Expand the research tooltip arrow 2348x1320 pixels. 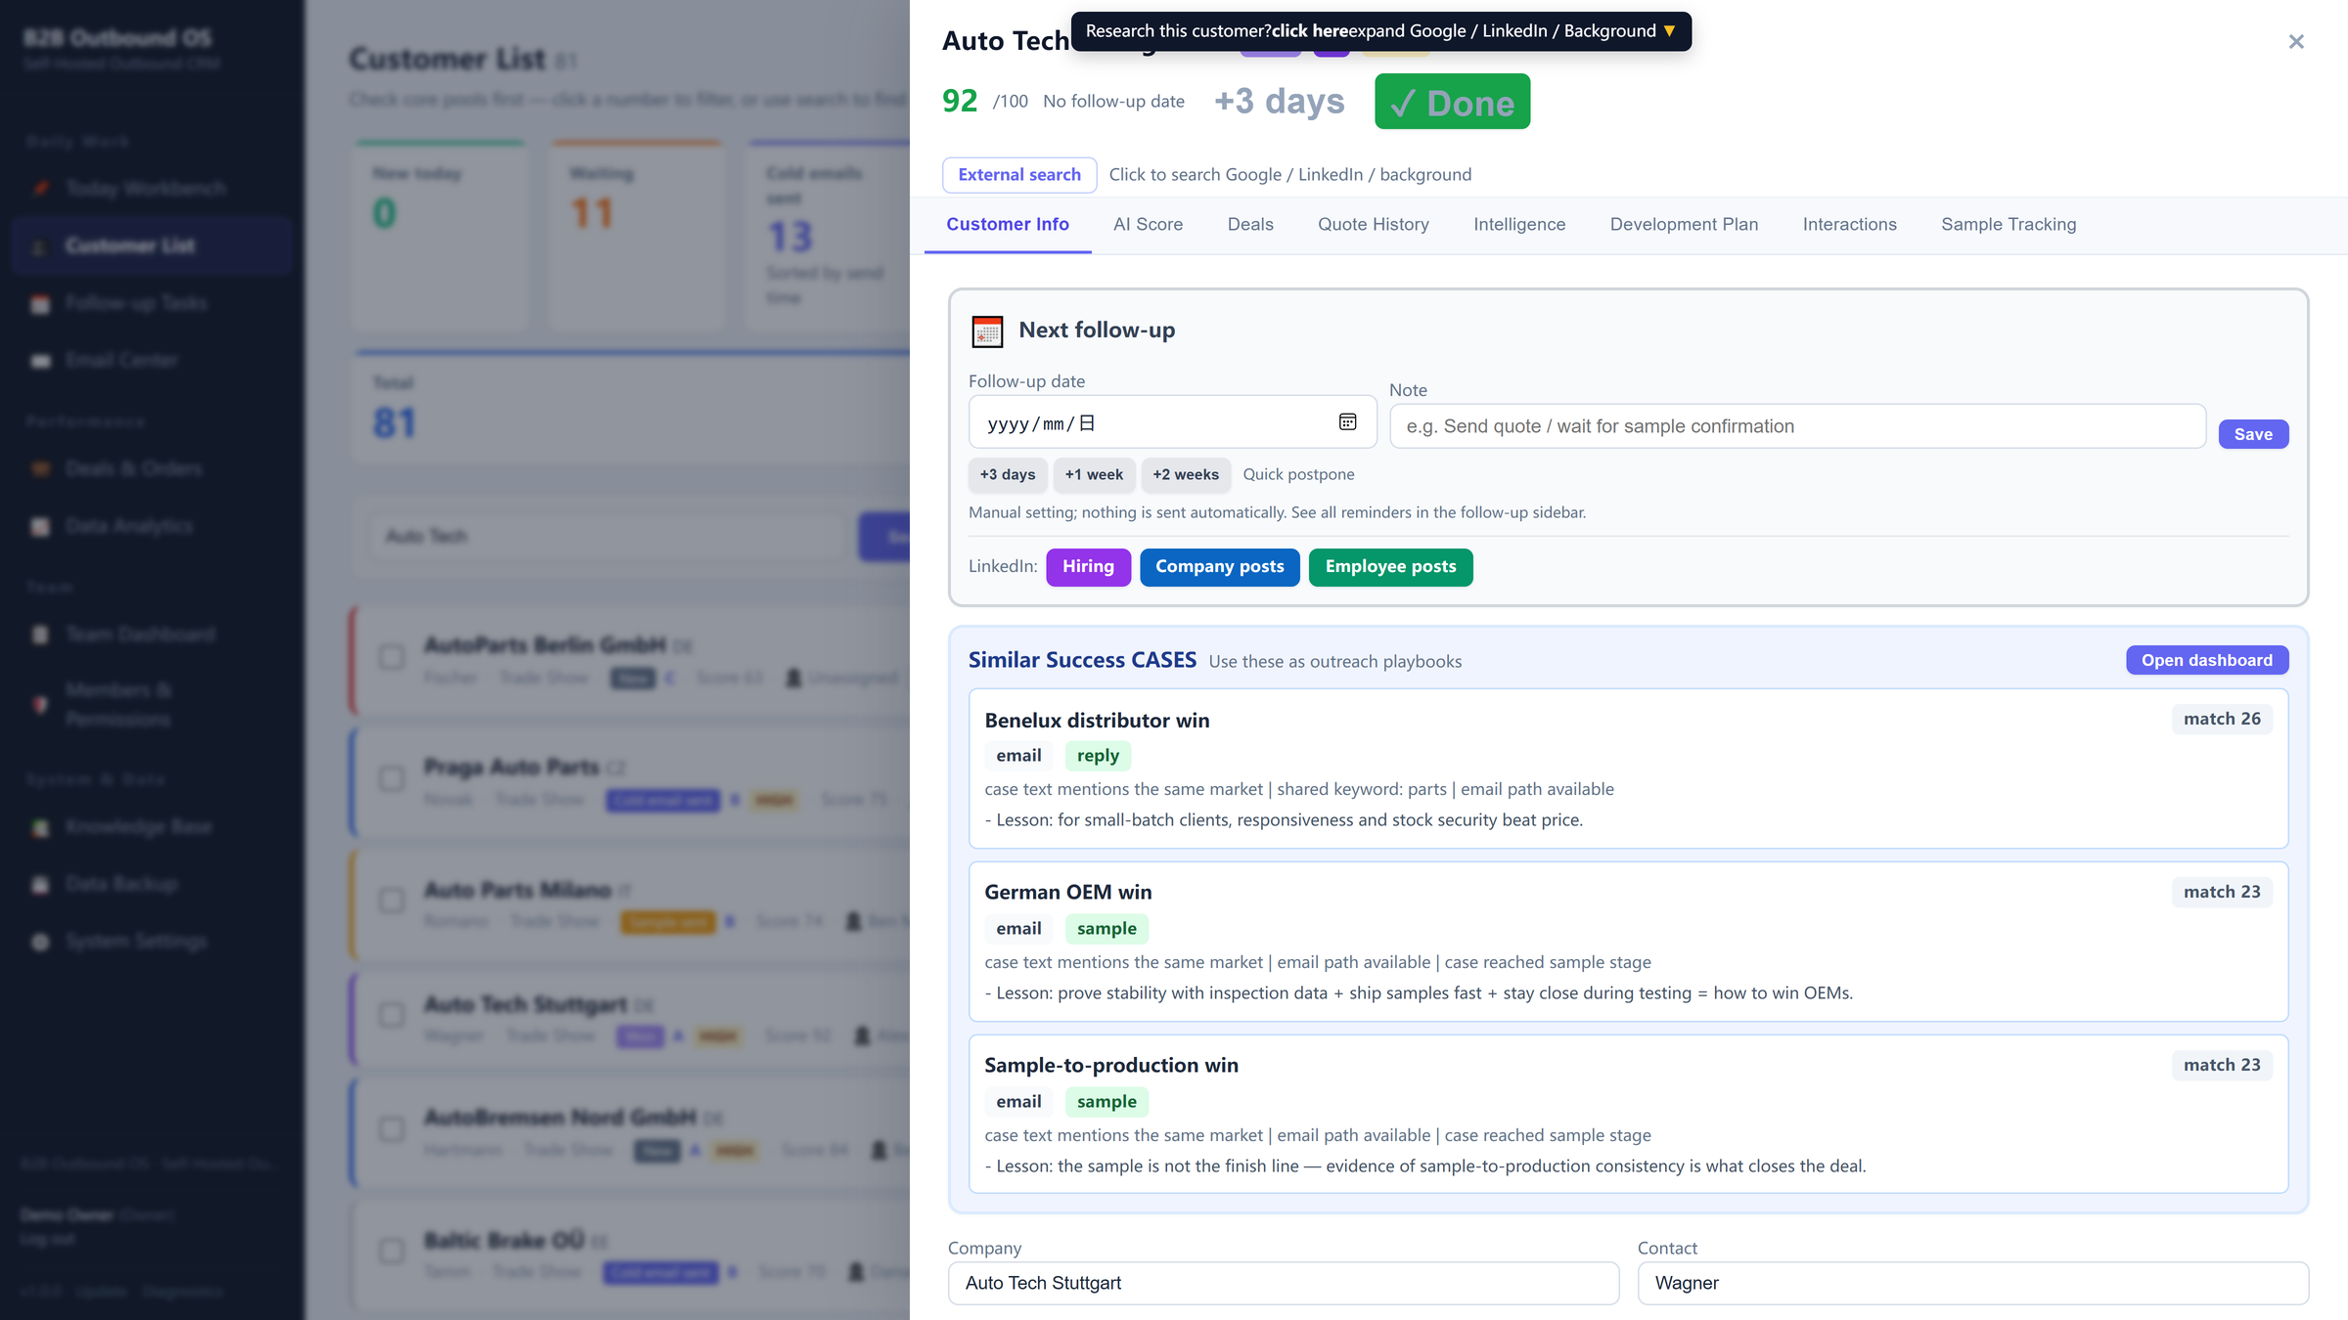1669,31
